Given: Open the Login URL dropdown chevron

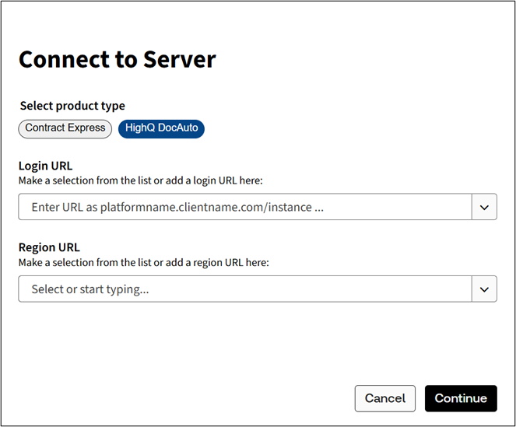Looking at the screenshot, I should coord(484,208).
